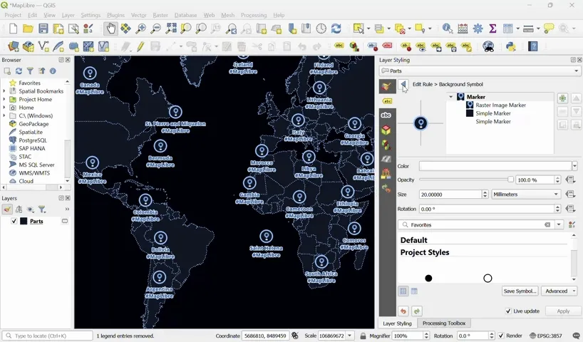The image size is (583, 342).
Task: Open the Color dropdown arrow
Action: [x=575, y=166]
